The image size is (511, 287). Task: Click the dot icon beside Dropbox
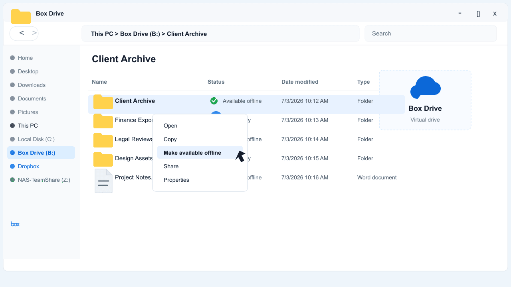(12, 166)
